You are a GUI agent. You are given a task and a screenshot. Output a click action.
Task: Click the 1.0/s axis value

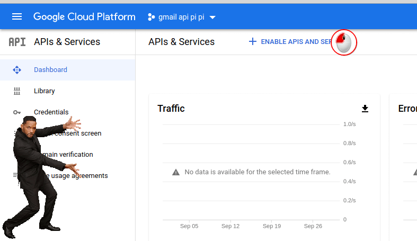click(350, 124)
